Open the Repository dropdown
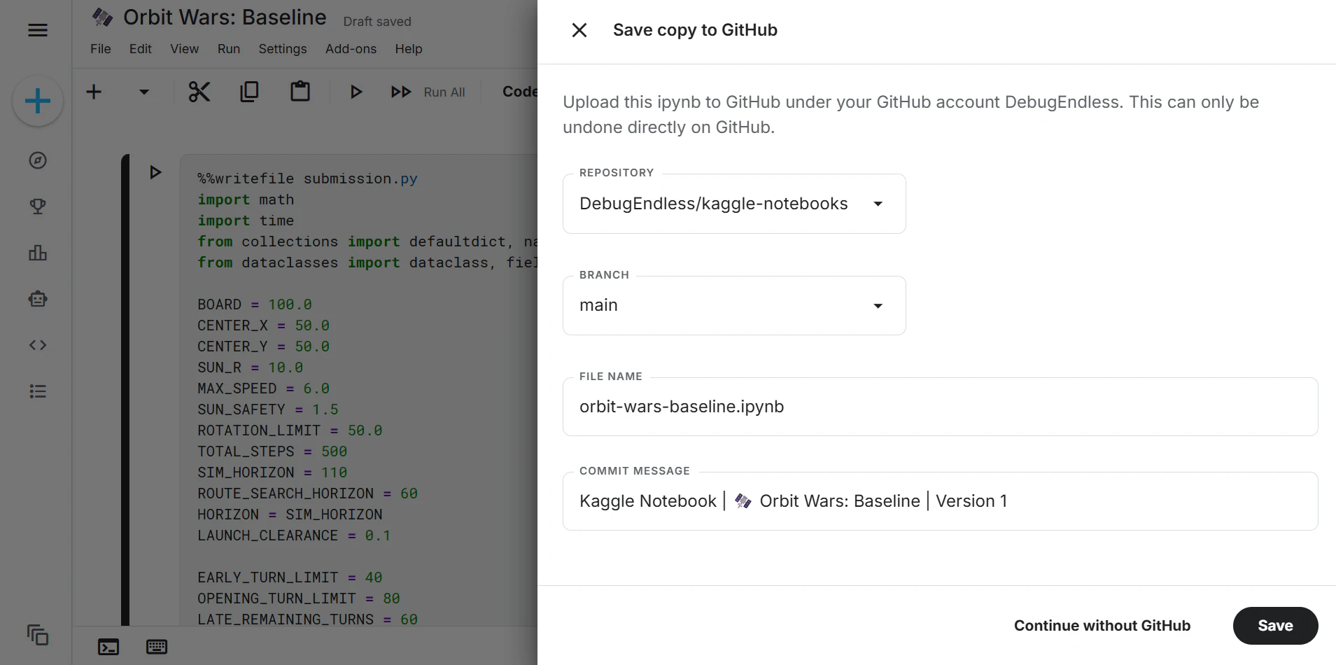 click(x=734, y=204)
